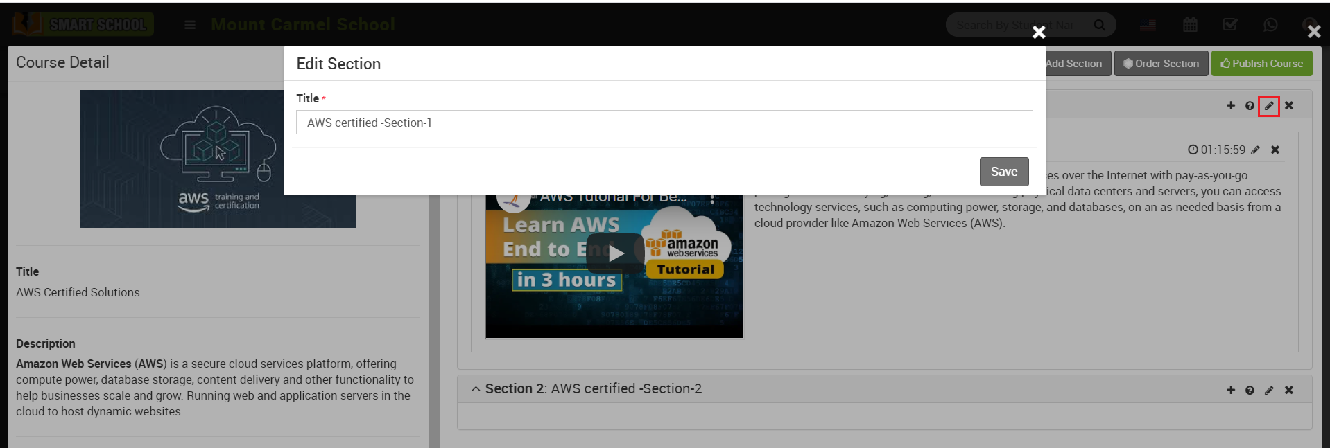Click the Publish Course button
1330x448 pixels.
point(1261,64)
